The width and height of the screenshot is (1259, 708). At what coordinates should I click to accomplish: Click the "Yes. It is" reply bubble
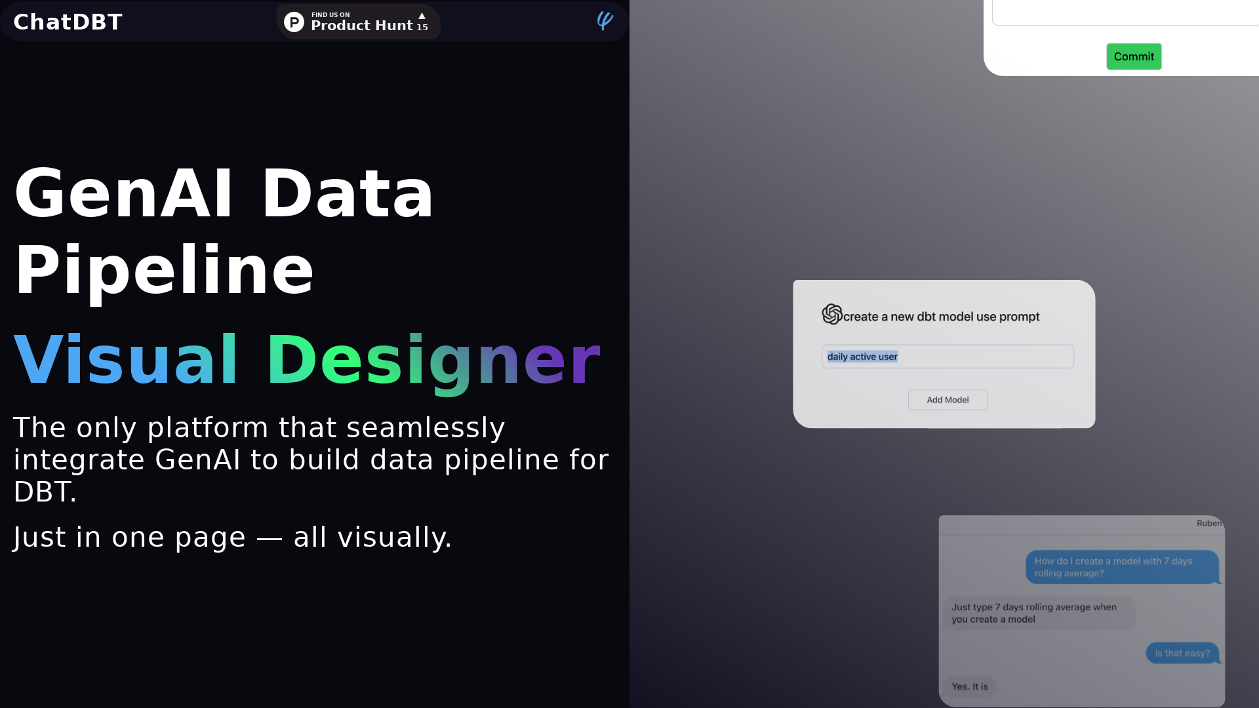970,686
